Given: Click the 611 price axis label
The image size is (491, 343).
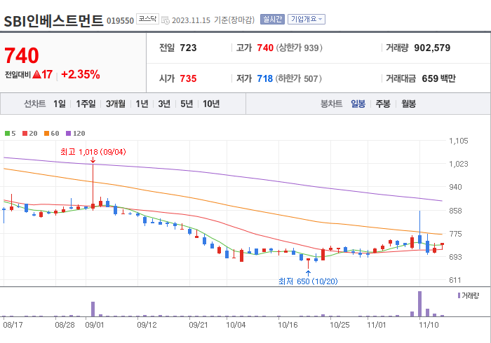Looking at the screenshot, I should click(455, 280).
